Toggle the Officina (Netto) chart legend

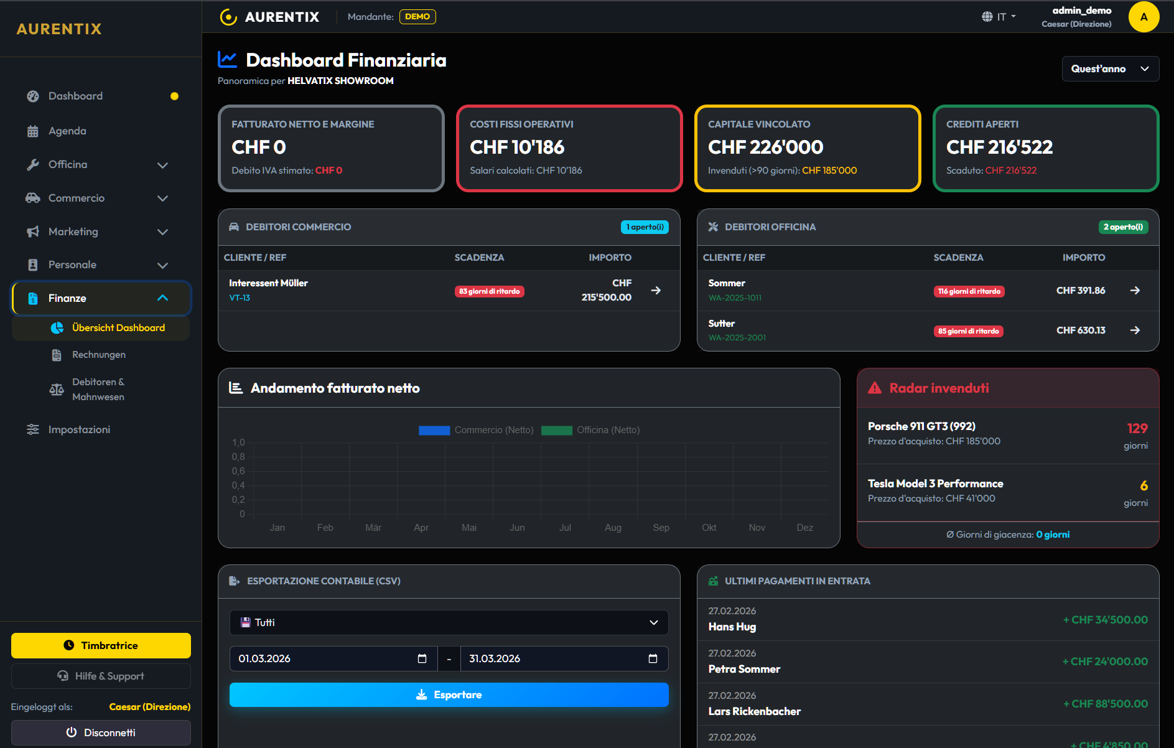[590, 430]
